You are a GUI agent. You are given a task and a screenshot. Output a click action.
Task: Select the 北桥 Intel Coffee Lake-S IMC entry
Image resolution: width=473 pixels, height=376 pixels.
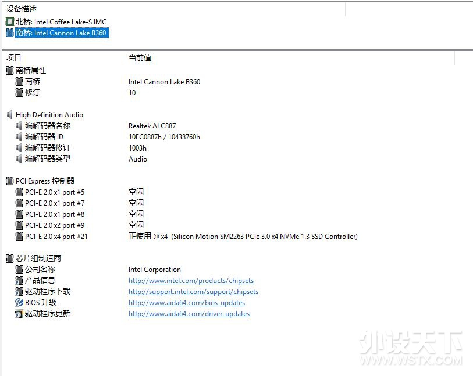pyautogui.click(x=61, y=22)
